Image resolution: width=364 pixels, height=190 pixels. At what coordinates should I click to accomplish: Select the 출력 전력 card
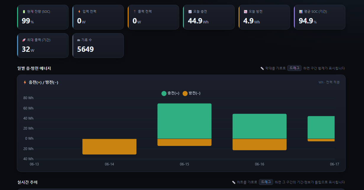153,17
